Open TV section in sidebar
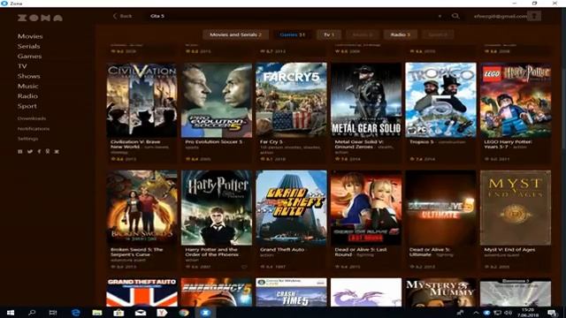566x318 pixels. coord(22,66)
